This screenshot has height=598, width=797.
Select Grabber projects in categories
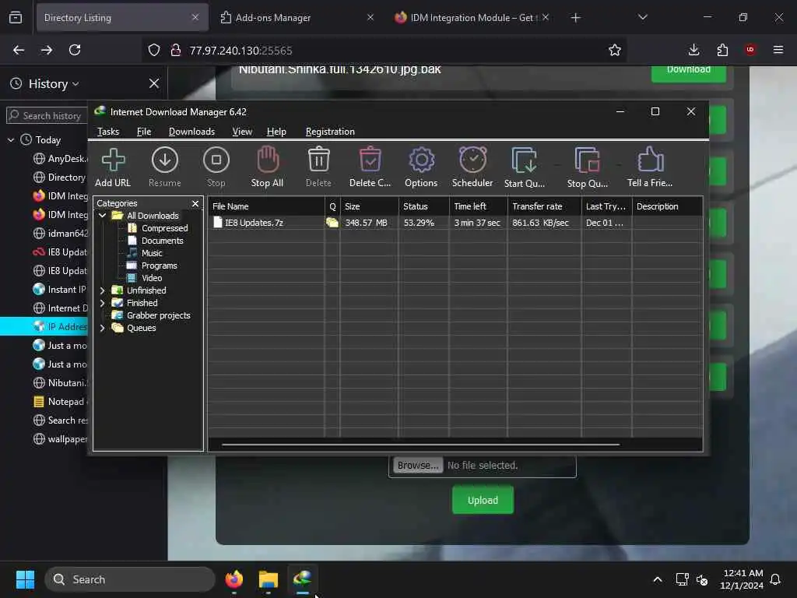(158, 315)
